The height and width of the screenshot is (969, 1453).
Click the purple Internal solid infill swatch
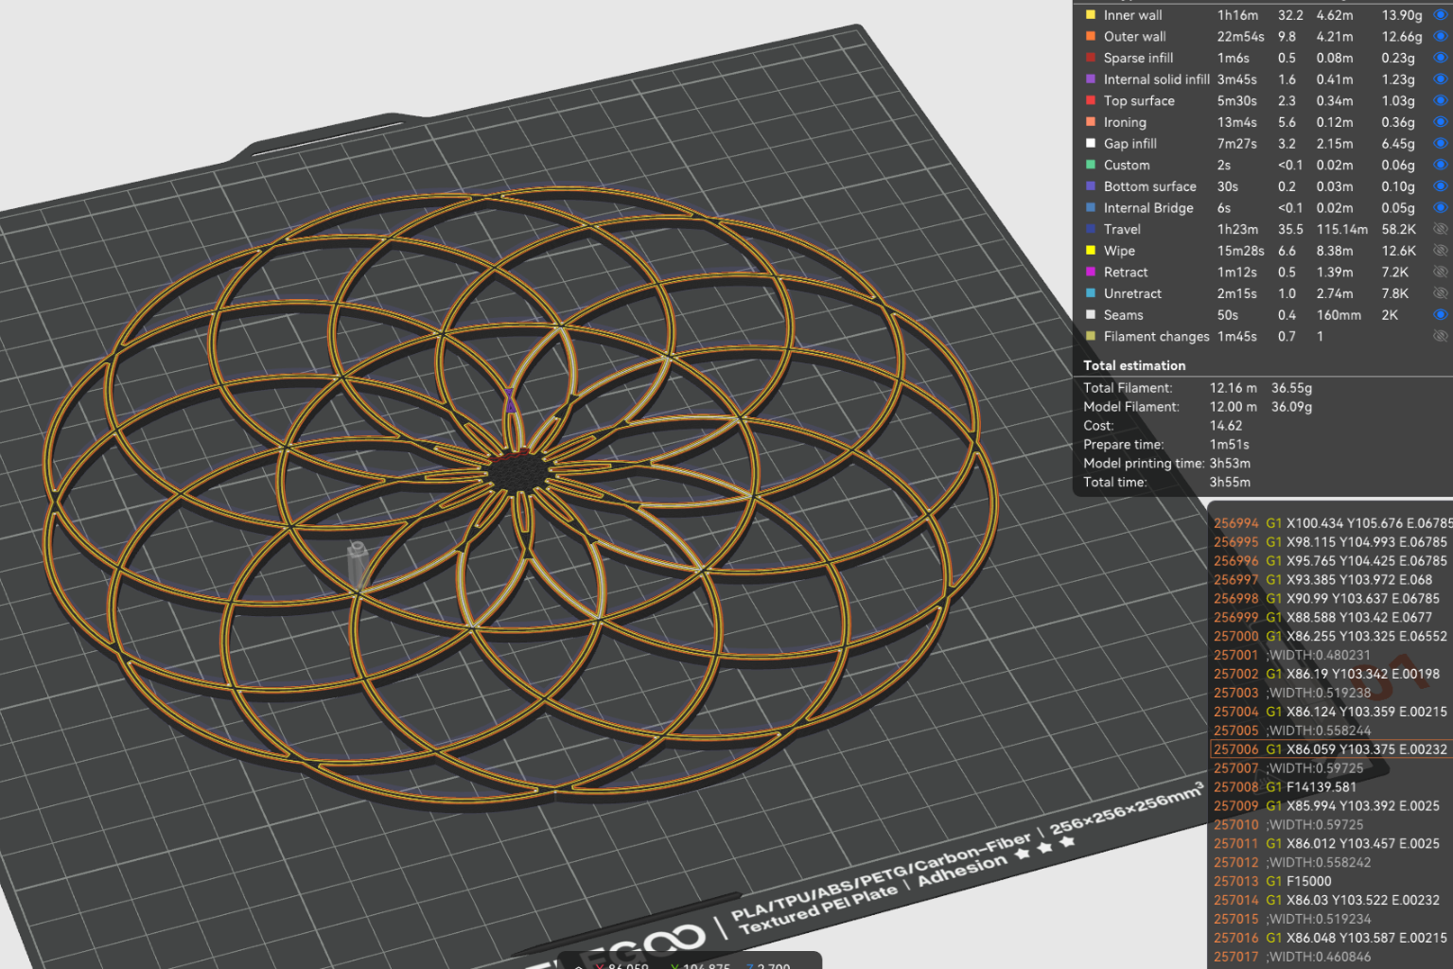point(1091,79)
